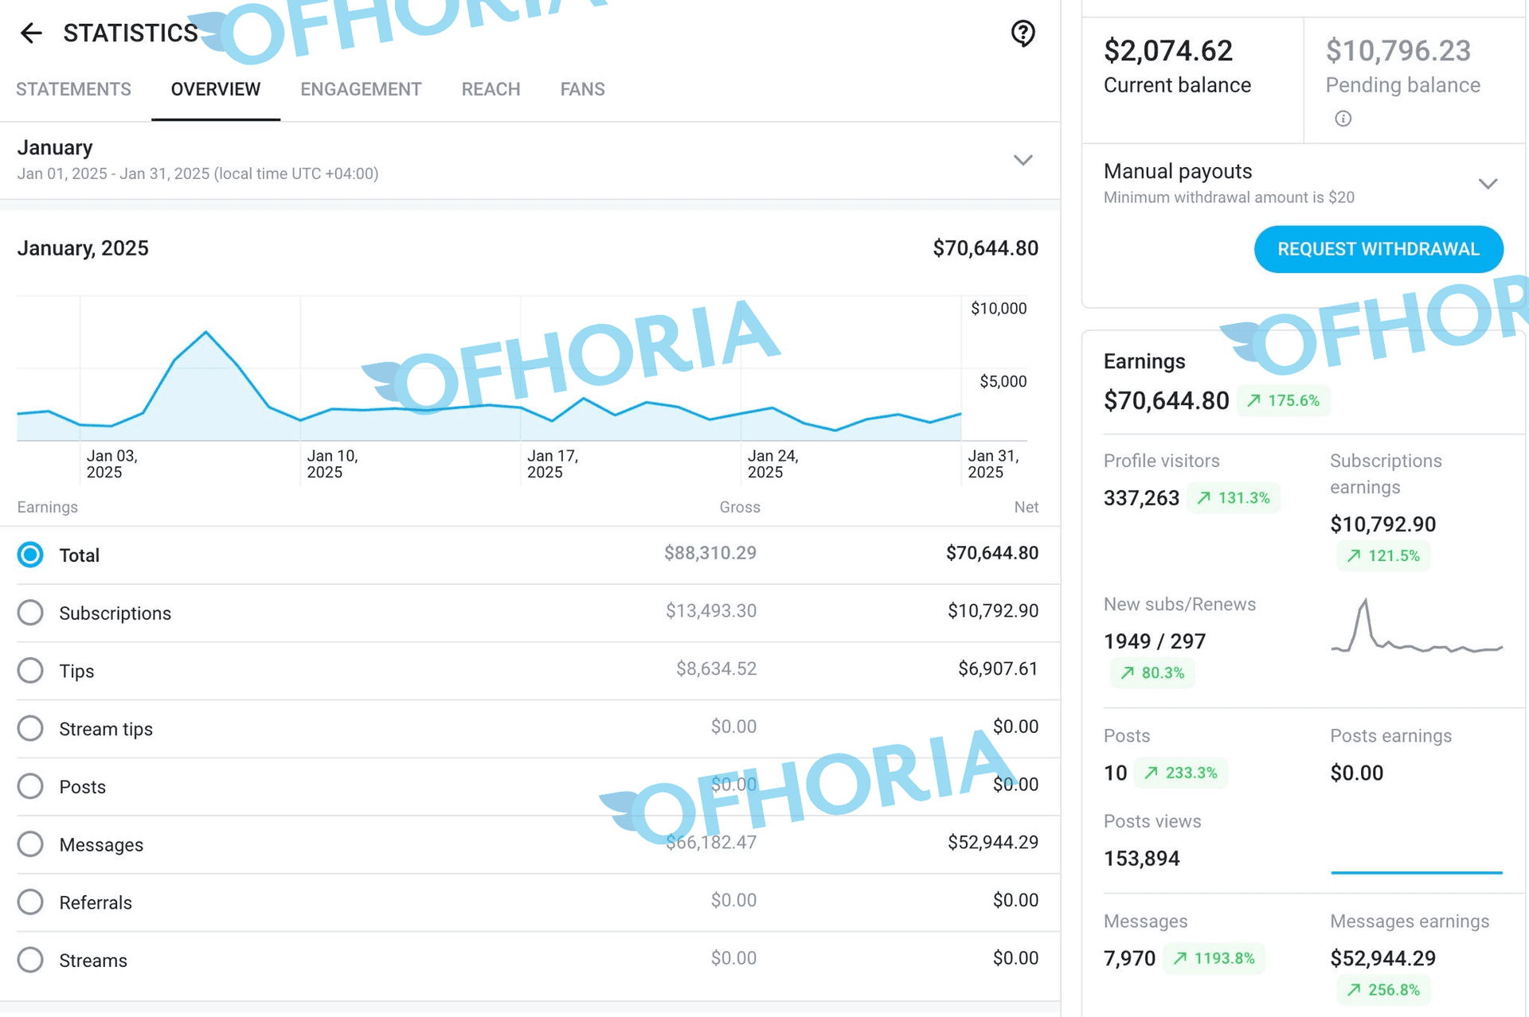The height and width of the screenshot is (1017, 1529).
Task: Open the help question-mark icon
Action: pos(1023,33)
